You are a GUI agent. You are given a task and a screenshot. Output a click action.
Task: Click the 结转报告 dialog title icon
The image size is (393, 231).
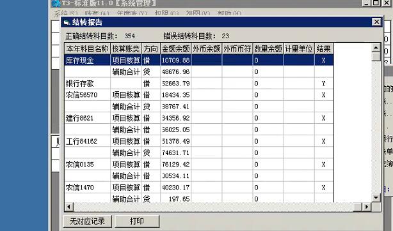(x=67, y=22)
